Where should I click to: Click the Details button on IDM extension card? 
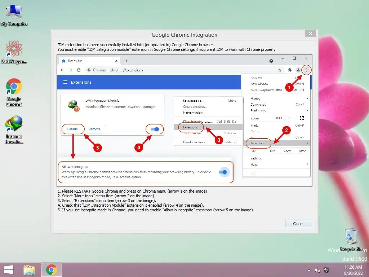[x=72, y=129]
